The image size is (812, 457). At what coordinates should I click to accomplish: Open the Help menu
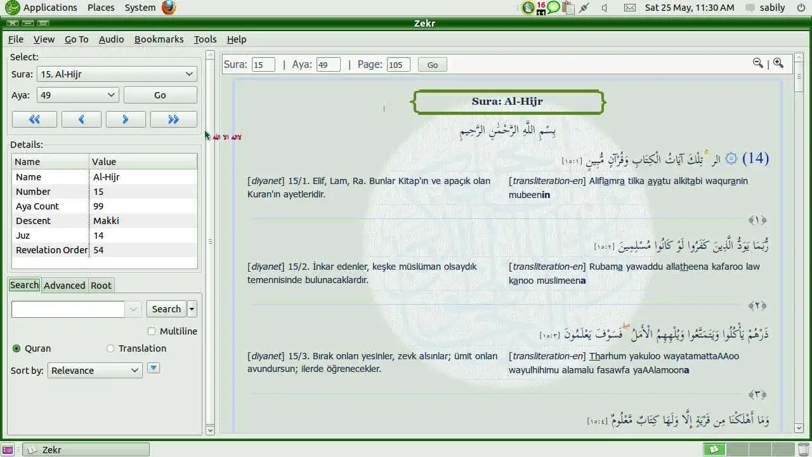pyautogui.click(x=237, y=39)
